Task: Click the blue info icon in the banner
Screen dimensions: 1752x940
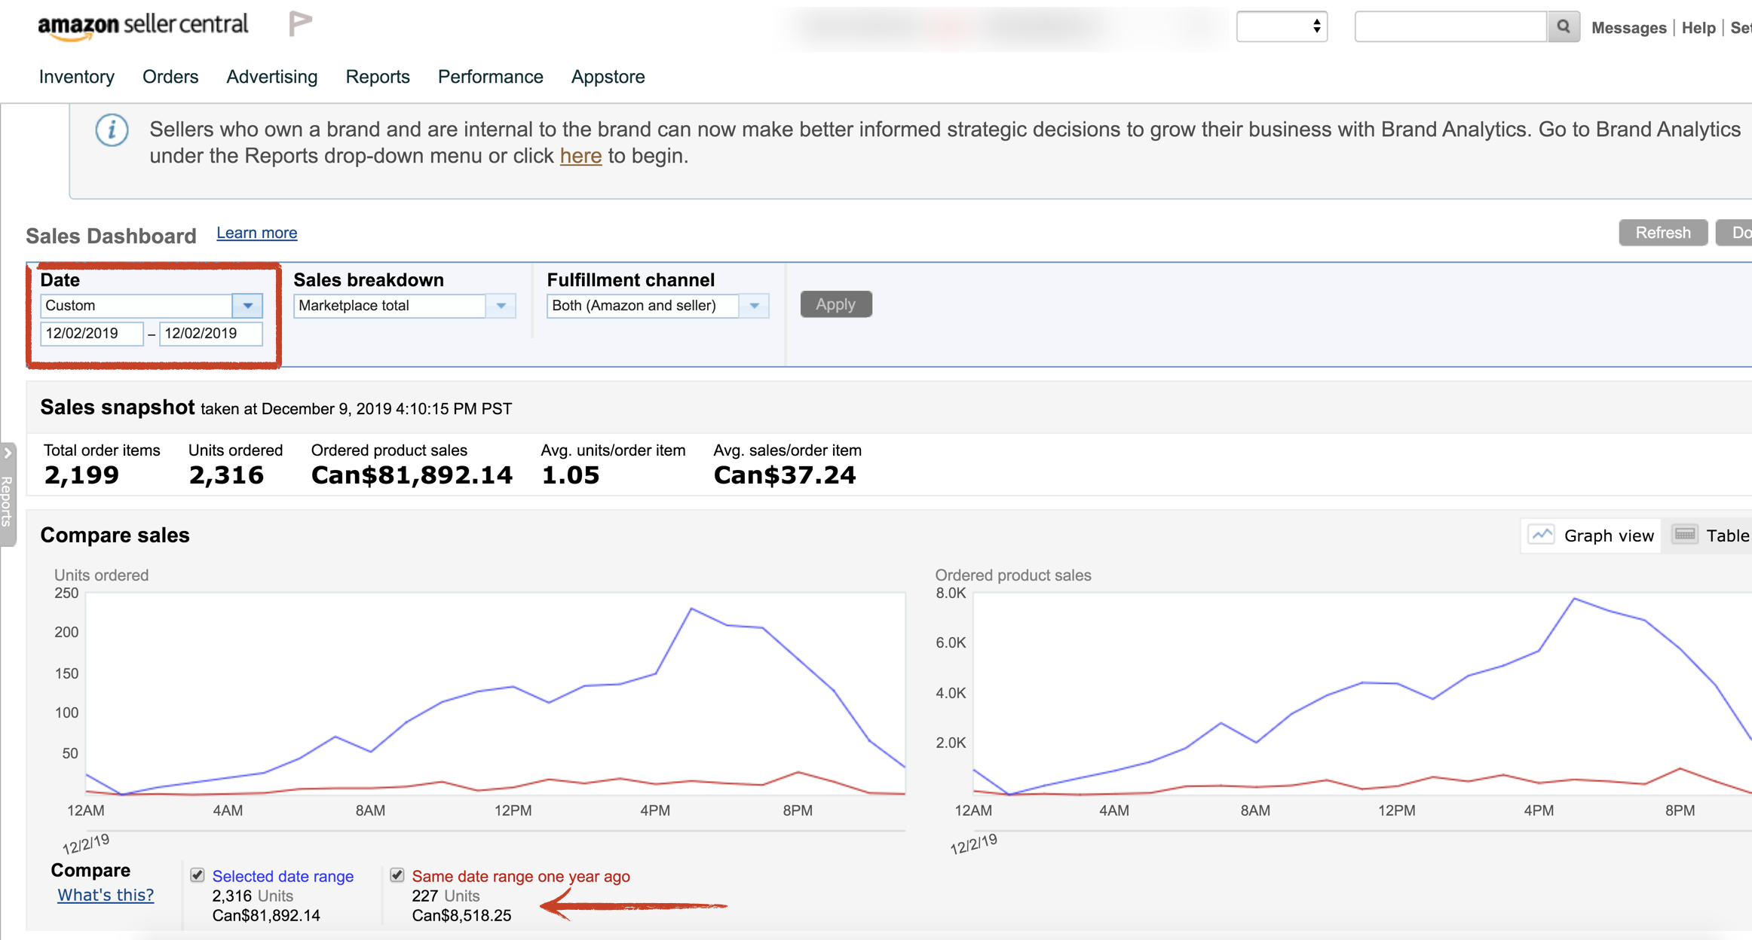Action: pos(112,130)
